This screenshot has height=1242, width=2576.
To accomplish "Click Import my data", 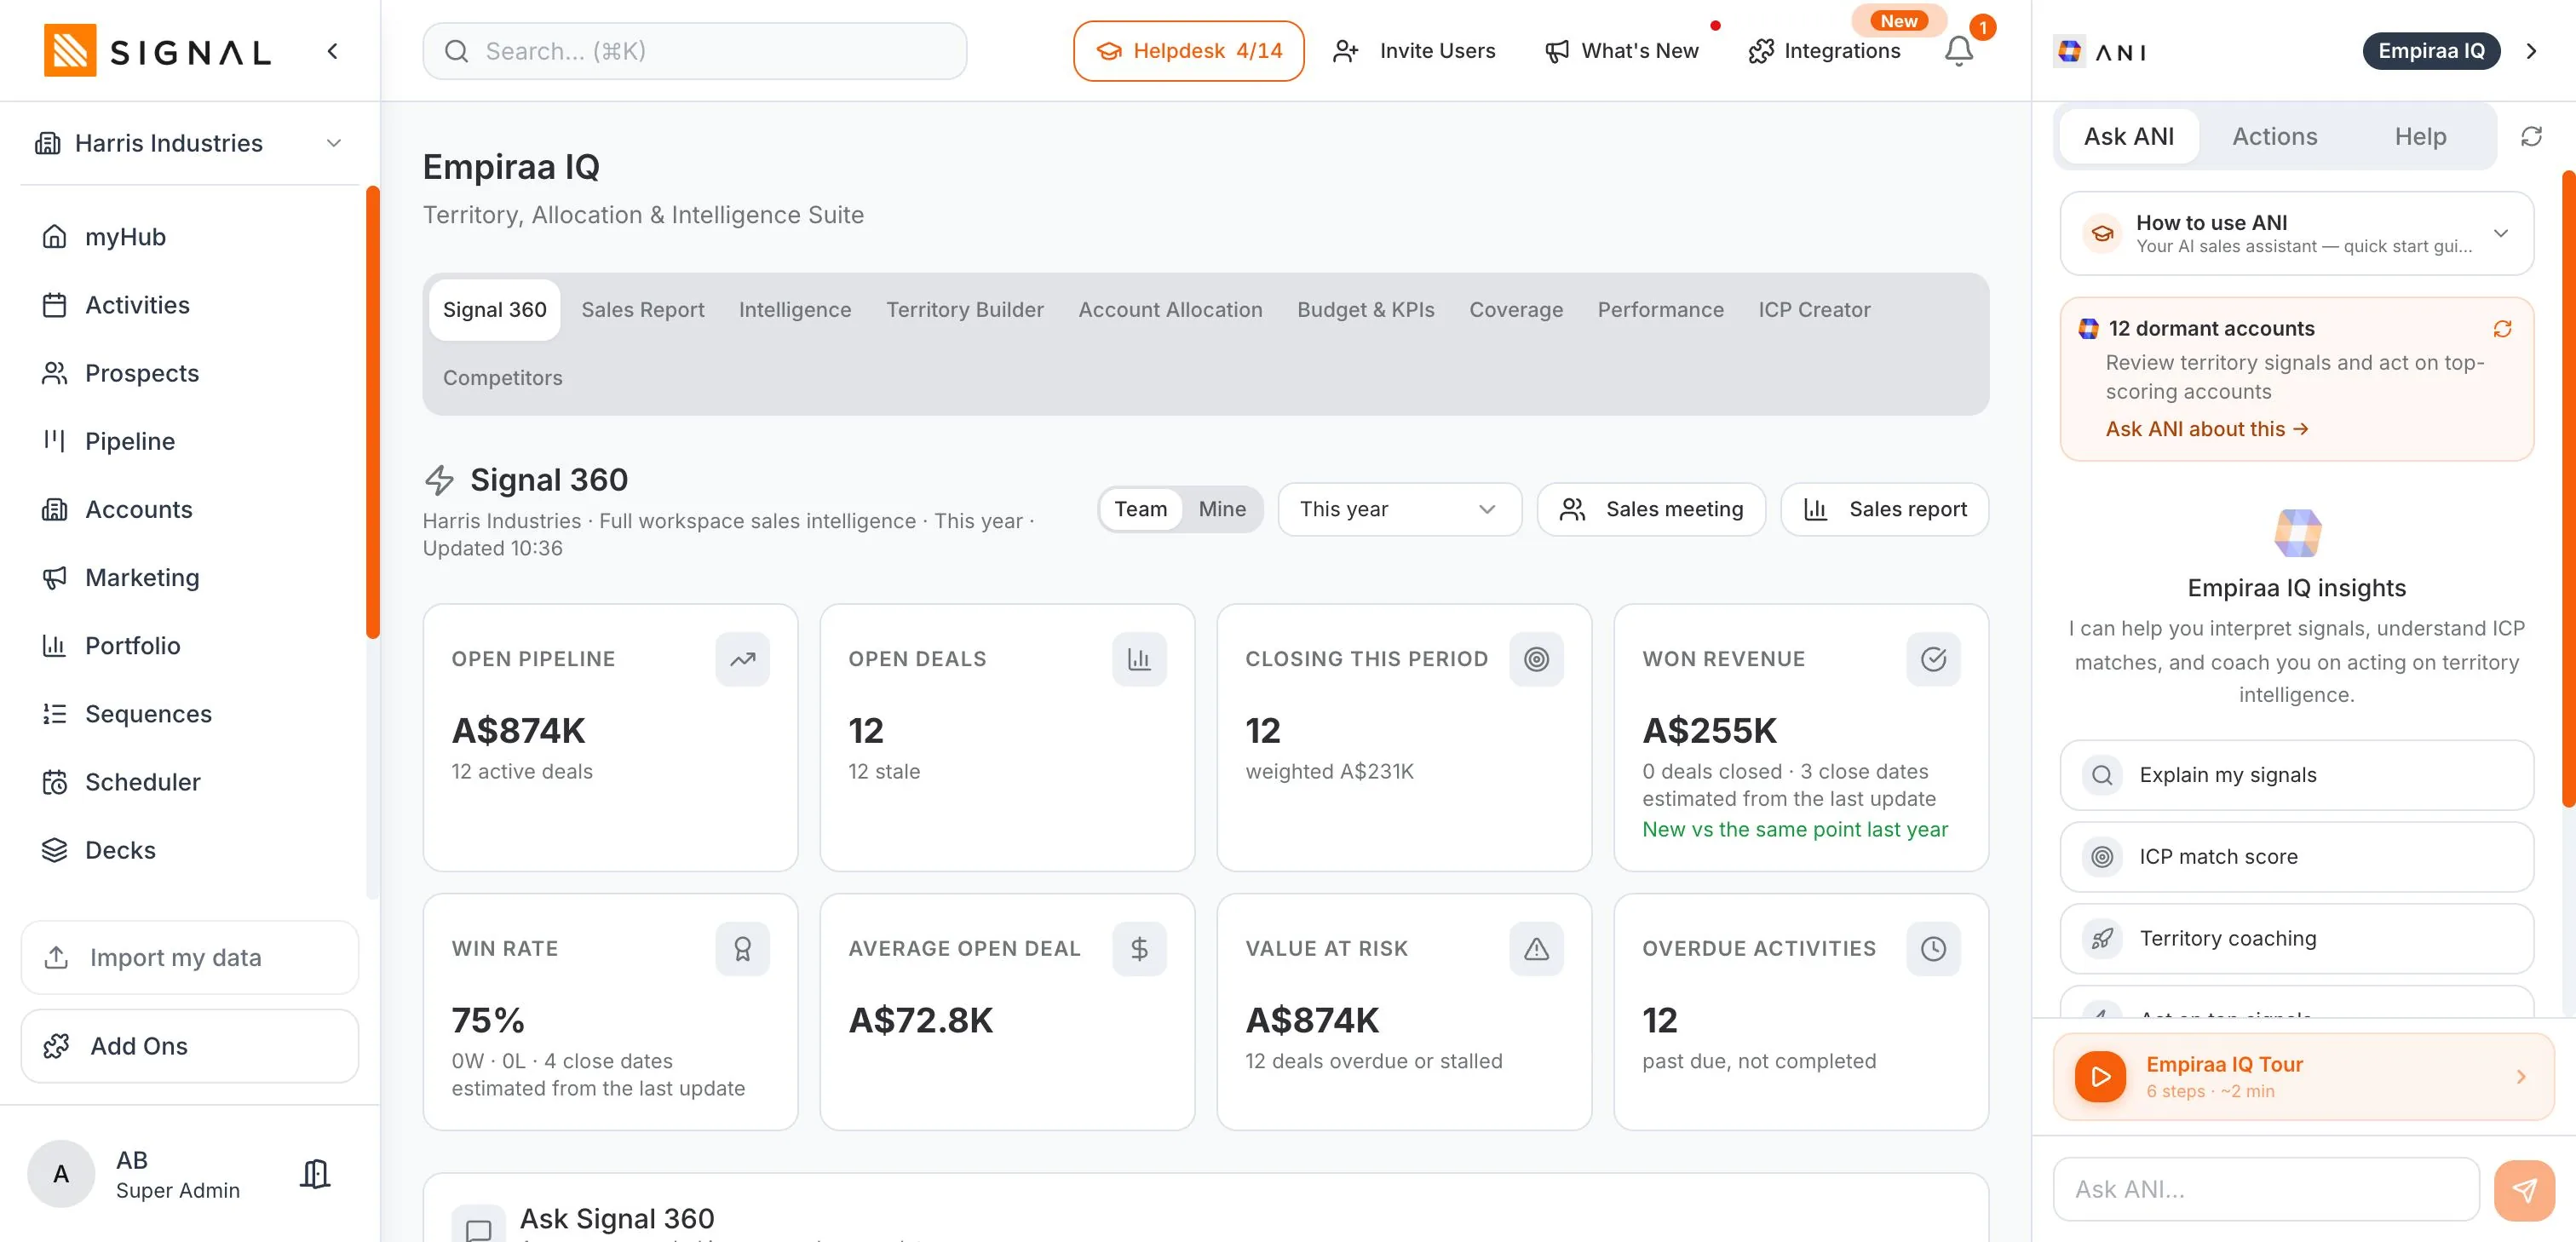I will pos(189,958).
